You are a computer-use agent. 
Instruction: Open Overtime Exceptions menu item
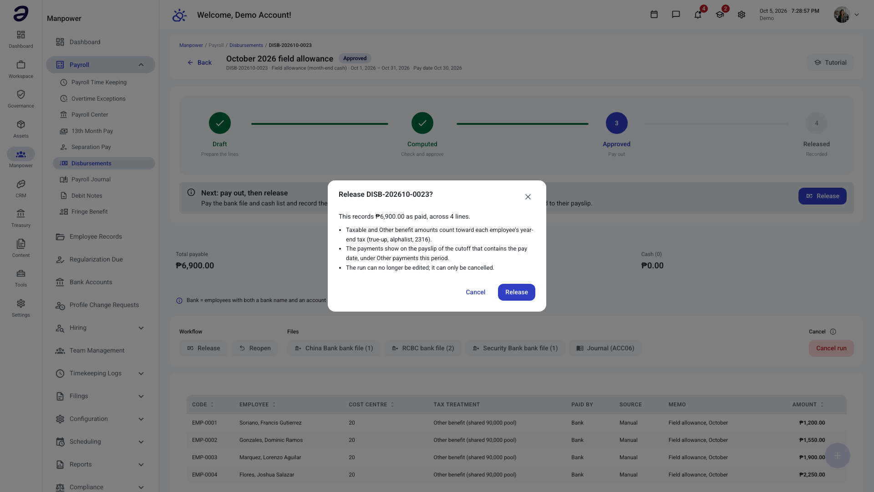coord(104,98)
